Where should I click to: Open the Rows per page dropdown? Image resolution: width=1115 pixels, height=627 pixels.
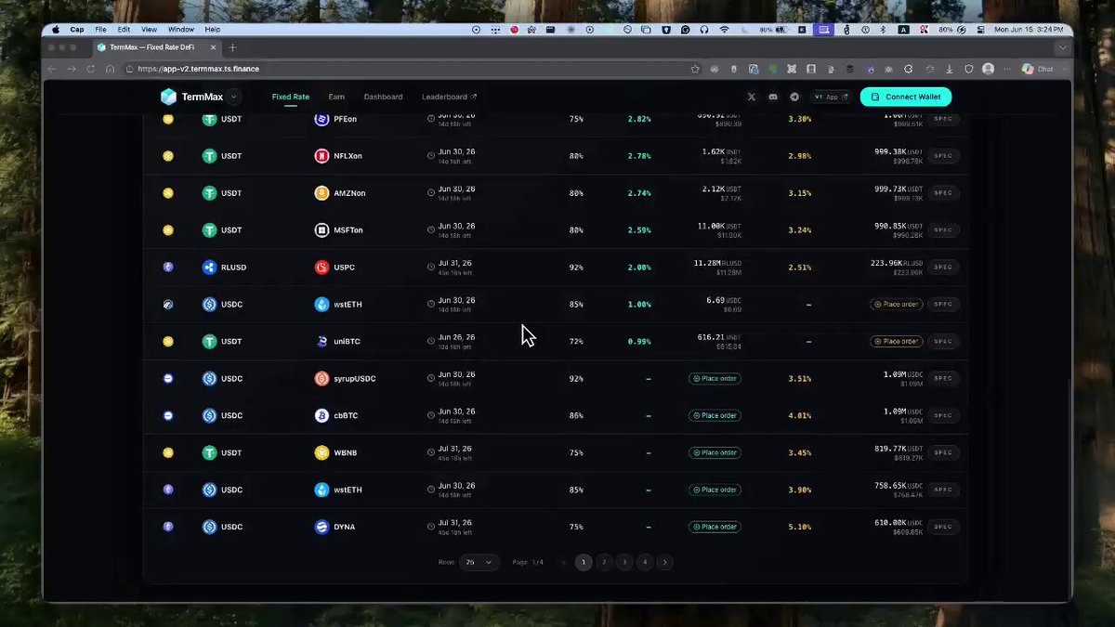click(x=479, y=562)
